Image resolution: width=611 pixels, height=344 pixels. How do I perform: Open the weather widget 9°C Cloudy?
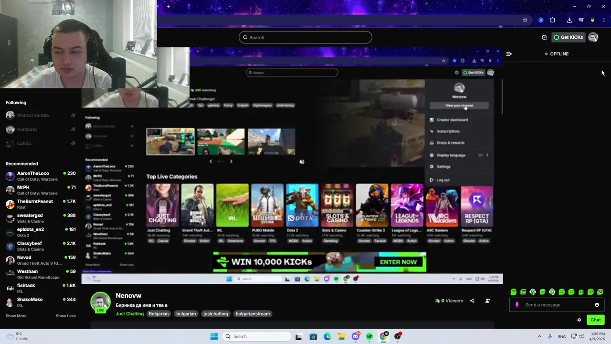tap(17, 336)
